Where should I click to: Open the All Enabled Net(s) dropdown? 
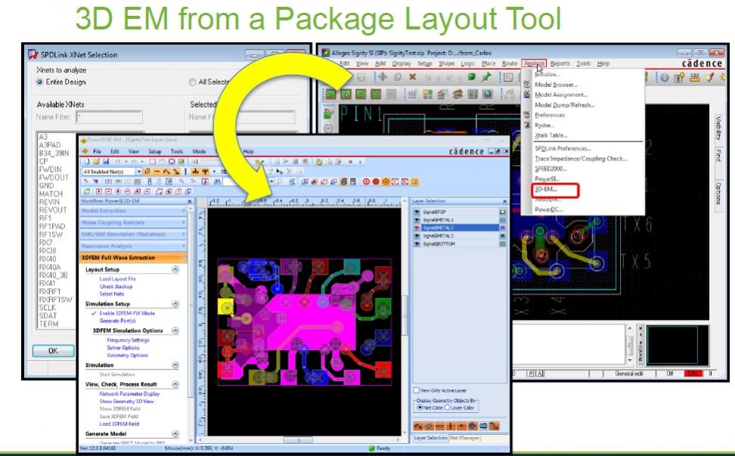tap(138, 172)
